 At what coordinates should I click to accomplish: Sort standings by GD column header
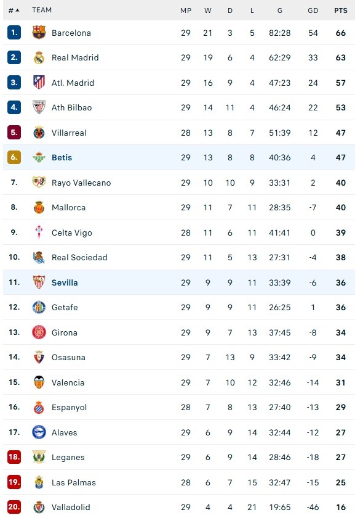[313, 10]
